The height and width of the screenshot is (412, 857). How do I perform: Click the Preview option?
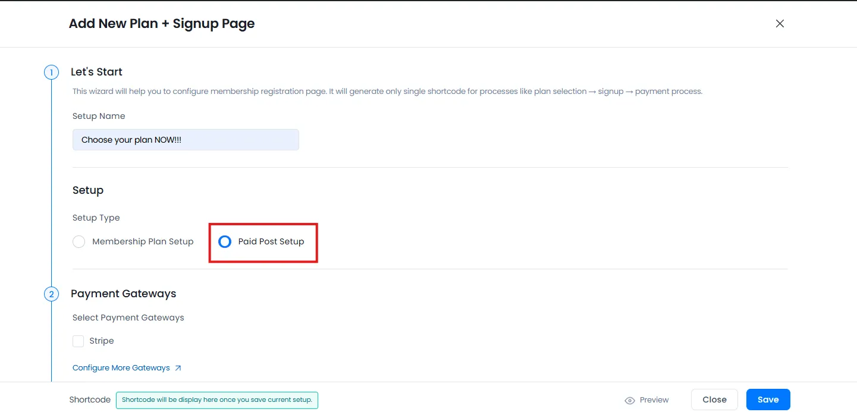tap(654, 400)
